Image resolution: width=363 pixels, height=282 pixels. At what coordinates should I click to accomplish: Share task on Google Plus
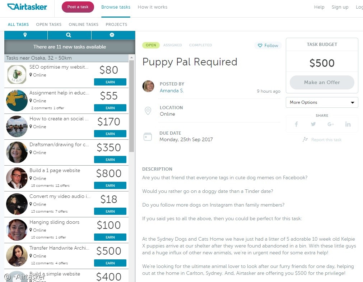(331, 124)
